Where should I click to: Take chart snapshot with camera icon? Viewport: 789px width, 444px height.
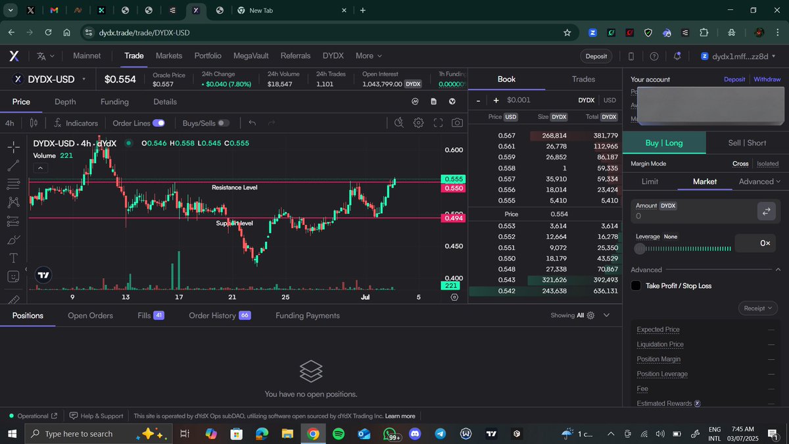coord(457,123)
